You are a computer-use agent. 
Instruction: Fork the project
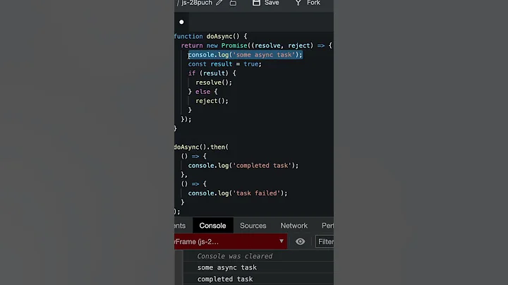pyautogui.click(x=308, y=3)
